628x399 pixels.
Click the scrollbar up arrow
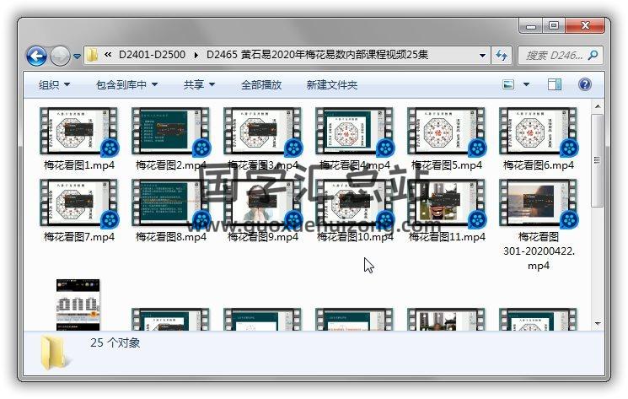pos(597,106)
